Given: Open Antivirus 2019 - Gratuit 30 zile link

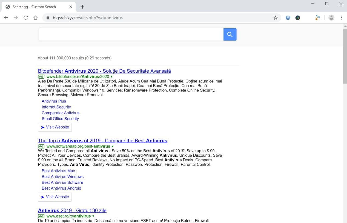Looking at the screenshot, I should click(x=72, y=210).
